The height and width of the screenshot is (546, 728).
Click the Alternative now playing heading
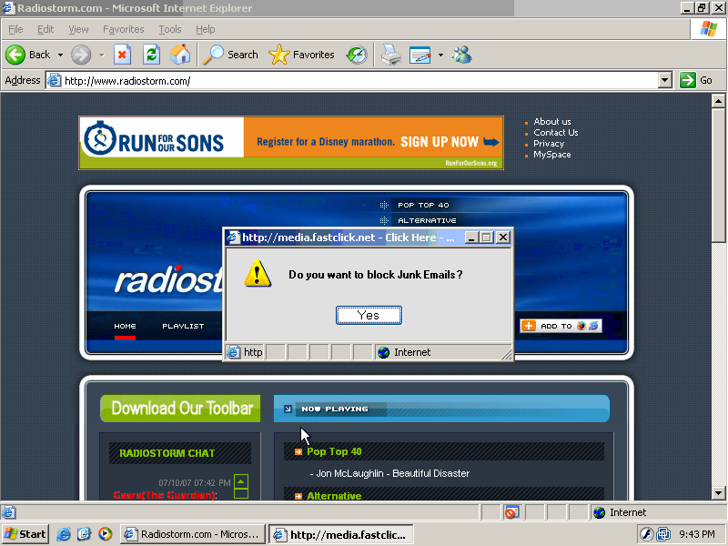tap(334, 496)
